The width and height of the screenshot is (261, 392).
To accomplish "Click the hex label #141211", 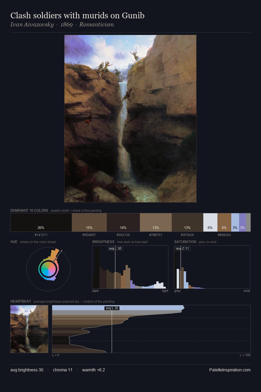I will tap(41, 235).
